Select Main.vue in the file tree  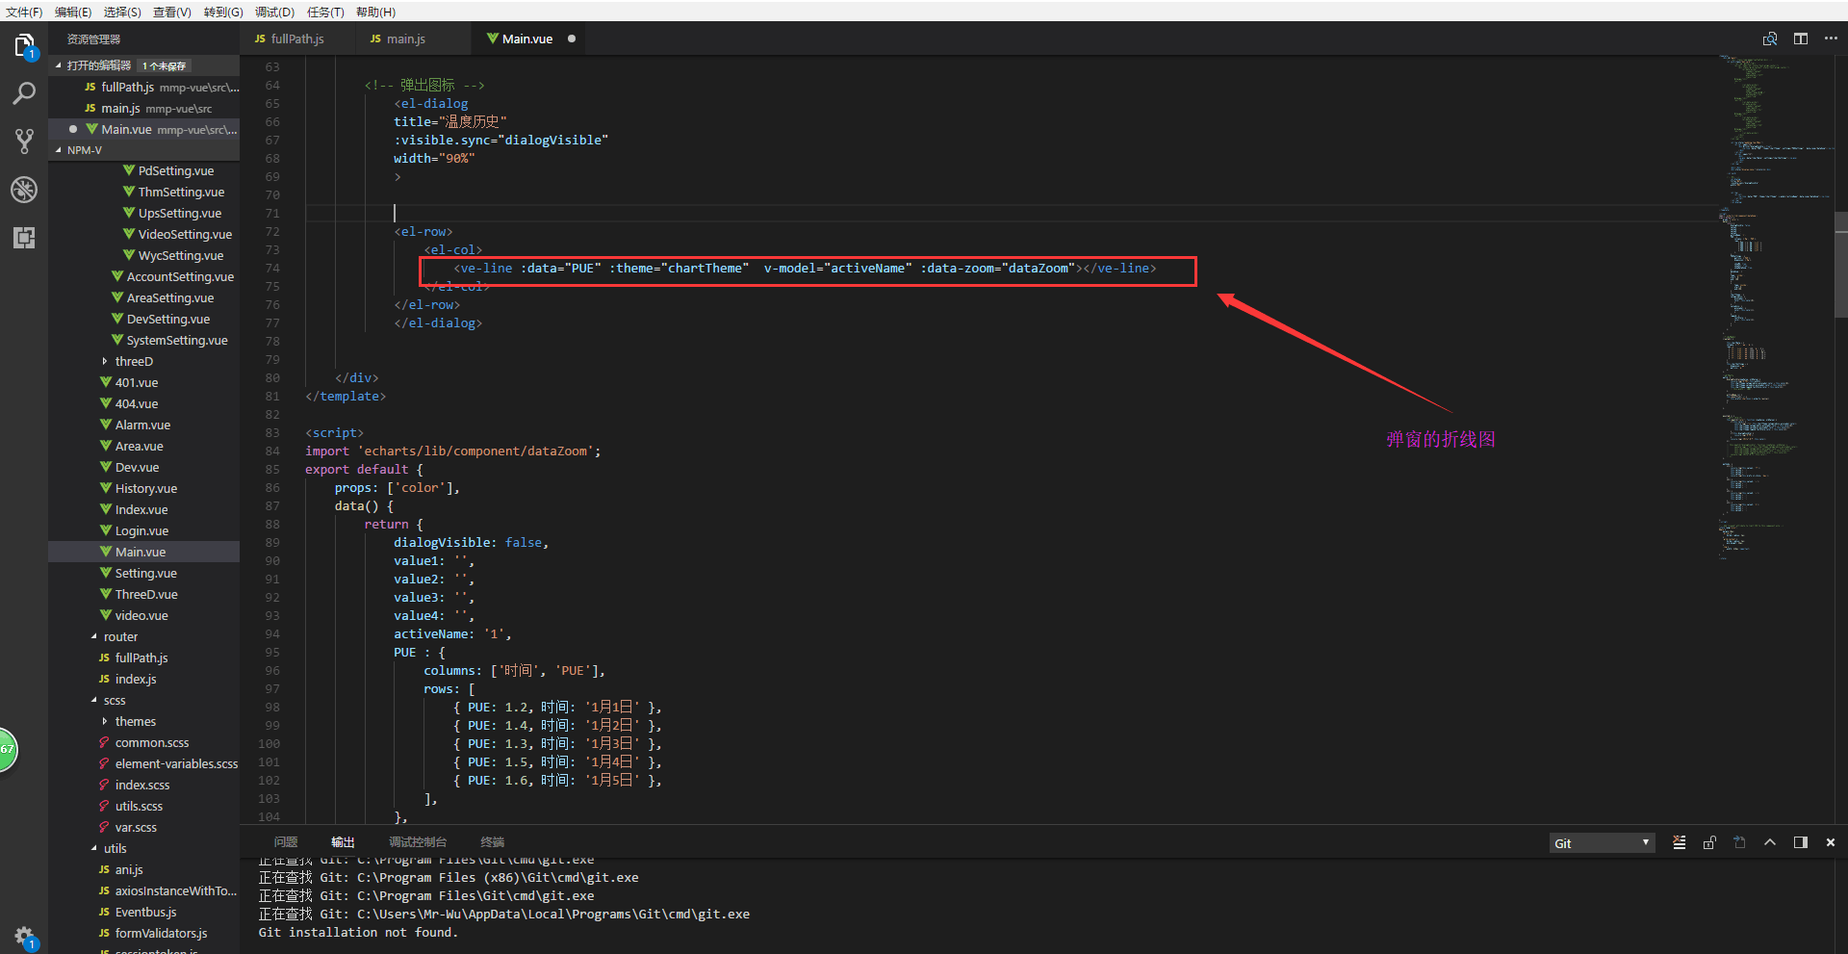pyautogui.click(x=144, y=553)
